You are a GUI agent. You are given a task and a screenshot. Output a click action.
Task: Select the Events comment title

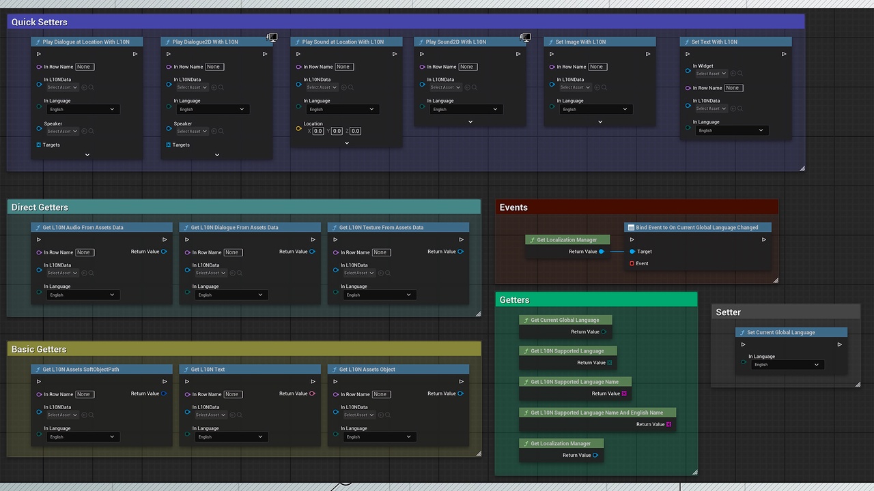click(x=513, y=207)
